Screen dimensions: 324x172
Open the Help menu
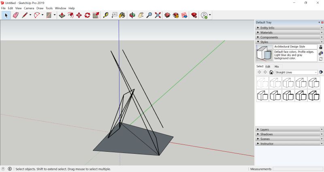click(x=72, y=8)
